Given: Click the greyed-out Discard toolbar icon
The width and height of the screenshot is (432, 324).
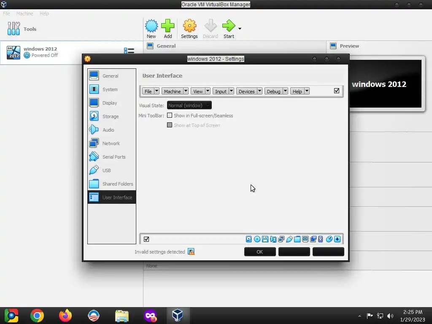Looking at the screenshot, I should [211, 26].
